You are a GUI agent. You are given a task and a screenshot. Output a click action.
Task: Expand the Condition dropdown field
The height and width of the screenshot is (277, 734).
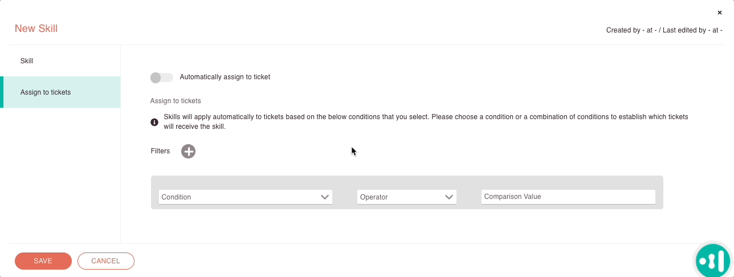pyautogui.click(x=246, y=197)
